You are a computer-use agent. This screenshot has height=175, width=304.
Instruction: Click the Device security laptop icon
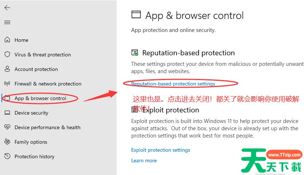(7, 112)
